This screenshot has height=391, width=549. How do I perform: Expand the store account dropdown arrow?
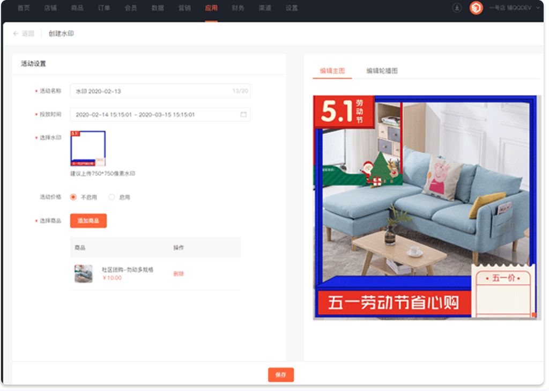click(x=538, y=8)
